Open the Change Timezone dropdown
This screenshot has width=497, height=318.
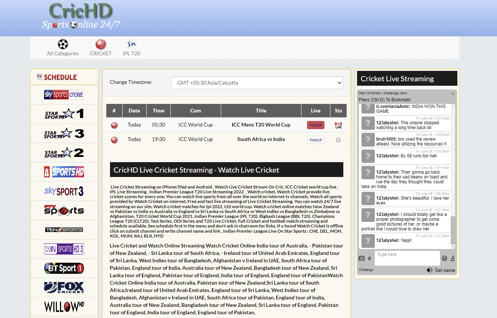click(x=257, y=83)
